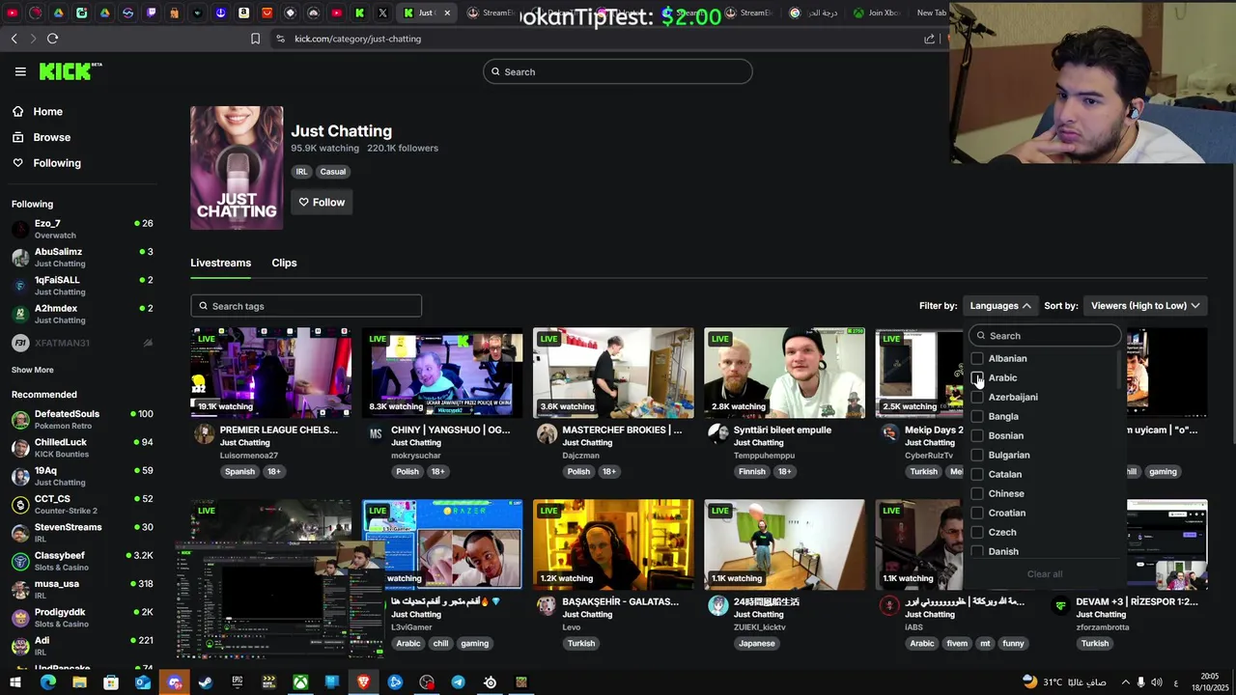The width and height of the screenshot is (1236, 695).
Task: Open CHINY | YANGSHUO stream thumbnail
Action: point(442,373)
